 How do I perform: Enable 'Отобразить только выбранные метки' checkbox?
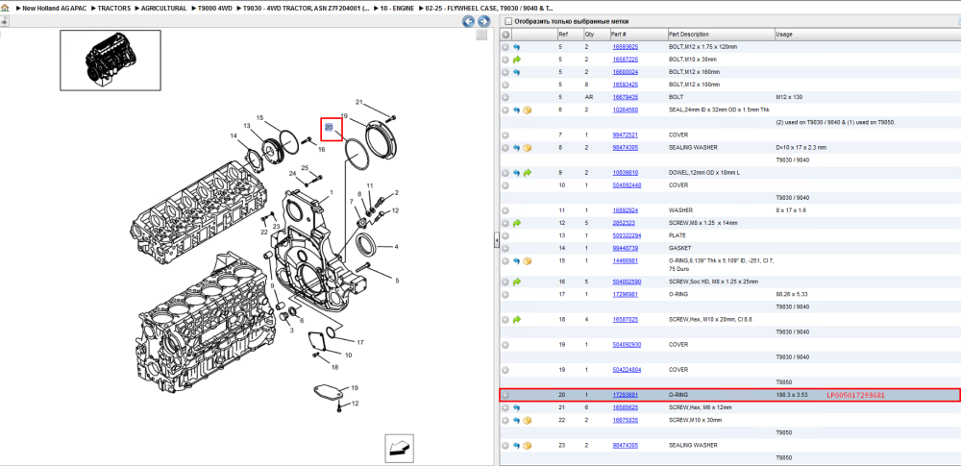507,21
